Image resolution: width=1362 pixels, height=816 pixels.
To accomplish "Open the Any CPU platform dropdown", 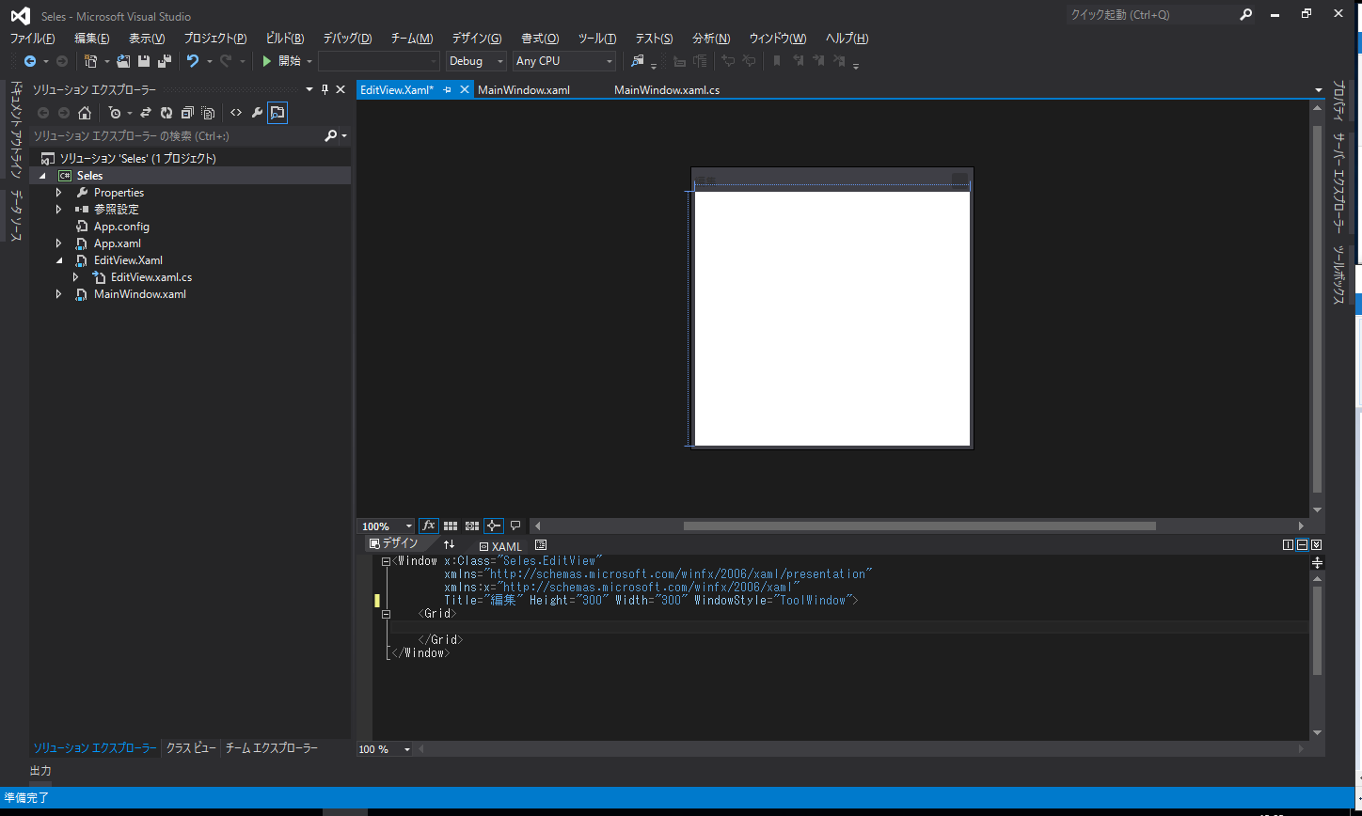I will [x=564, y=61].
